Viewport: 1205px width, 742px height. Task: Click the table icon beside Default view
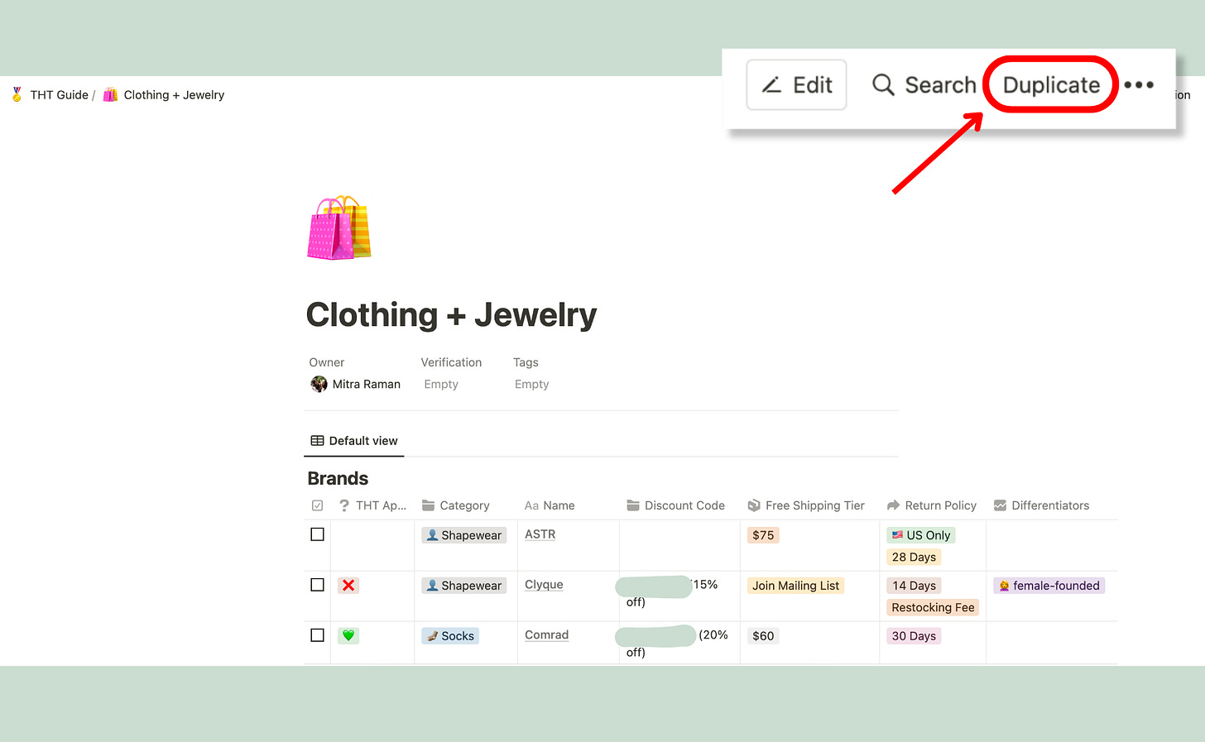click(x=317, y=441)
